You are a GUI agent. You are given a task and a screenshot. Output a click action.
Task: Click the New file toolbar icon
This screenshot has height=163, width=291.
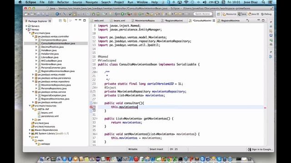[x=26, y=14]
